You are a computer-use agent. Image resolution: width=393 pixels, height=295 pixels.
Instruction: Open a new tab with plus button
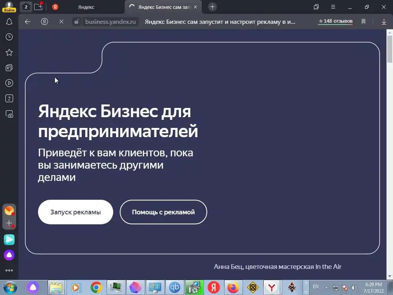tap(212, 7)
